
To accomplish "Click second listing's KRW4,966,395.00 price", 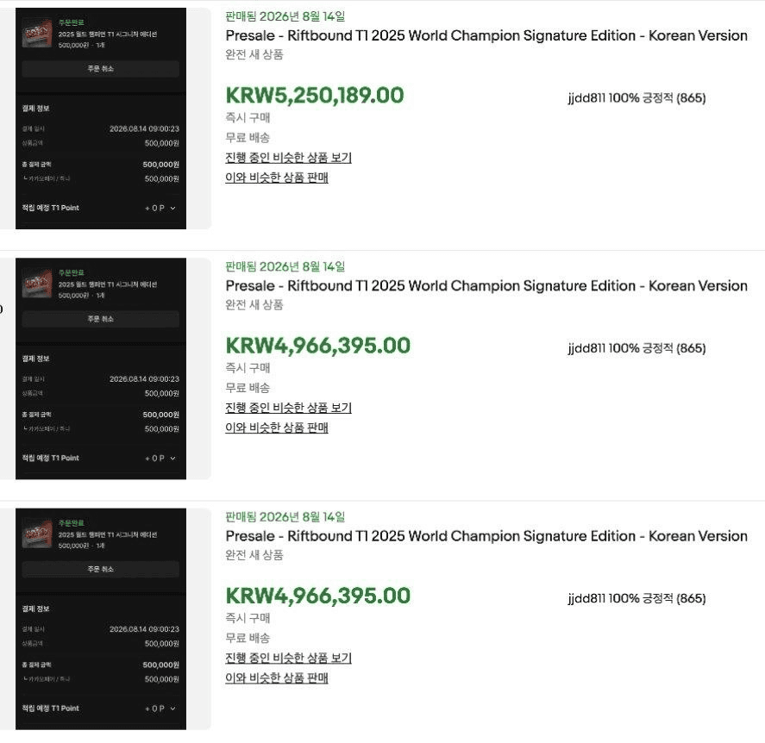I will point(317,345).
